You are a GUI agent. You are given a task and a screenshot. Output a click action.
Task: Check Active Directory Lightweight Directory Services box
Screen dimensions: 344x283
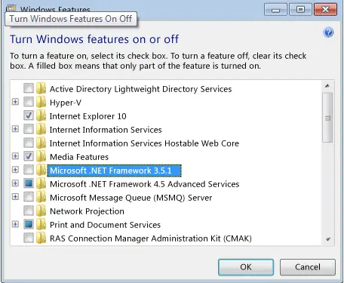29,88
